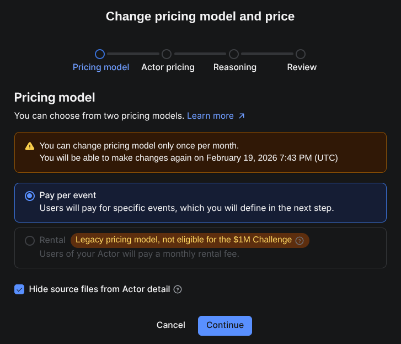Open the Learn more link
401x344 pixels.
coord(210,116)
